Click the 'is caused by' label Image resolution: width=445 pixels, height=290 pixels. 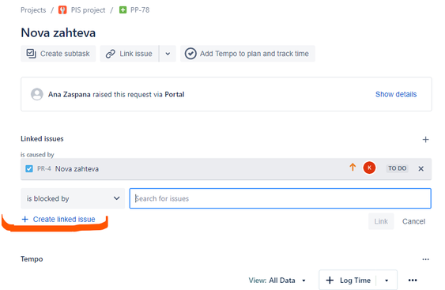pos(37,155)
